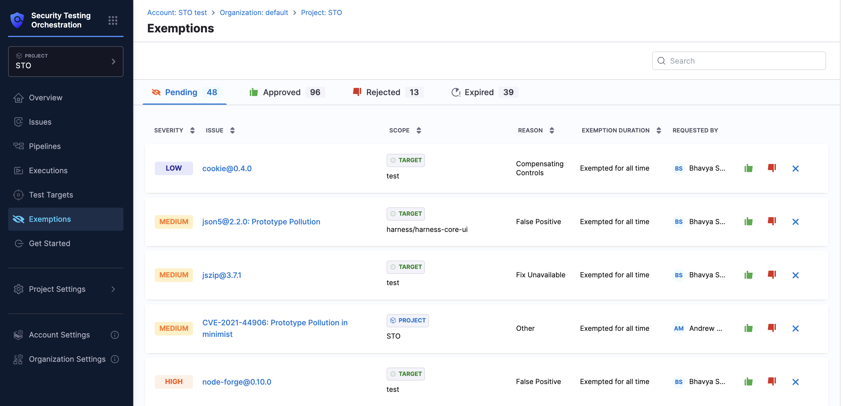Sort exemptions by Severity column
Image resolution: width=844 pixels, height=406 pixels.
(192, 130)
